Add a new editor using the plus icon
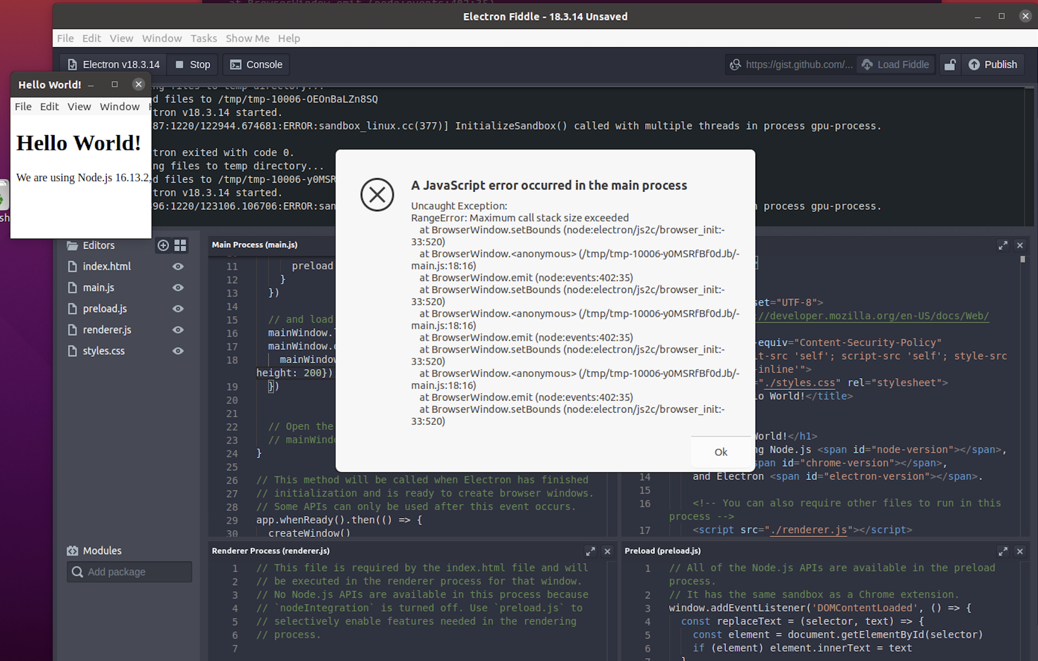Image resolution: width=1038 pixels, height=661 pixels. pyautogui.click(x=162, y=245)
